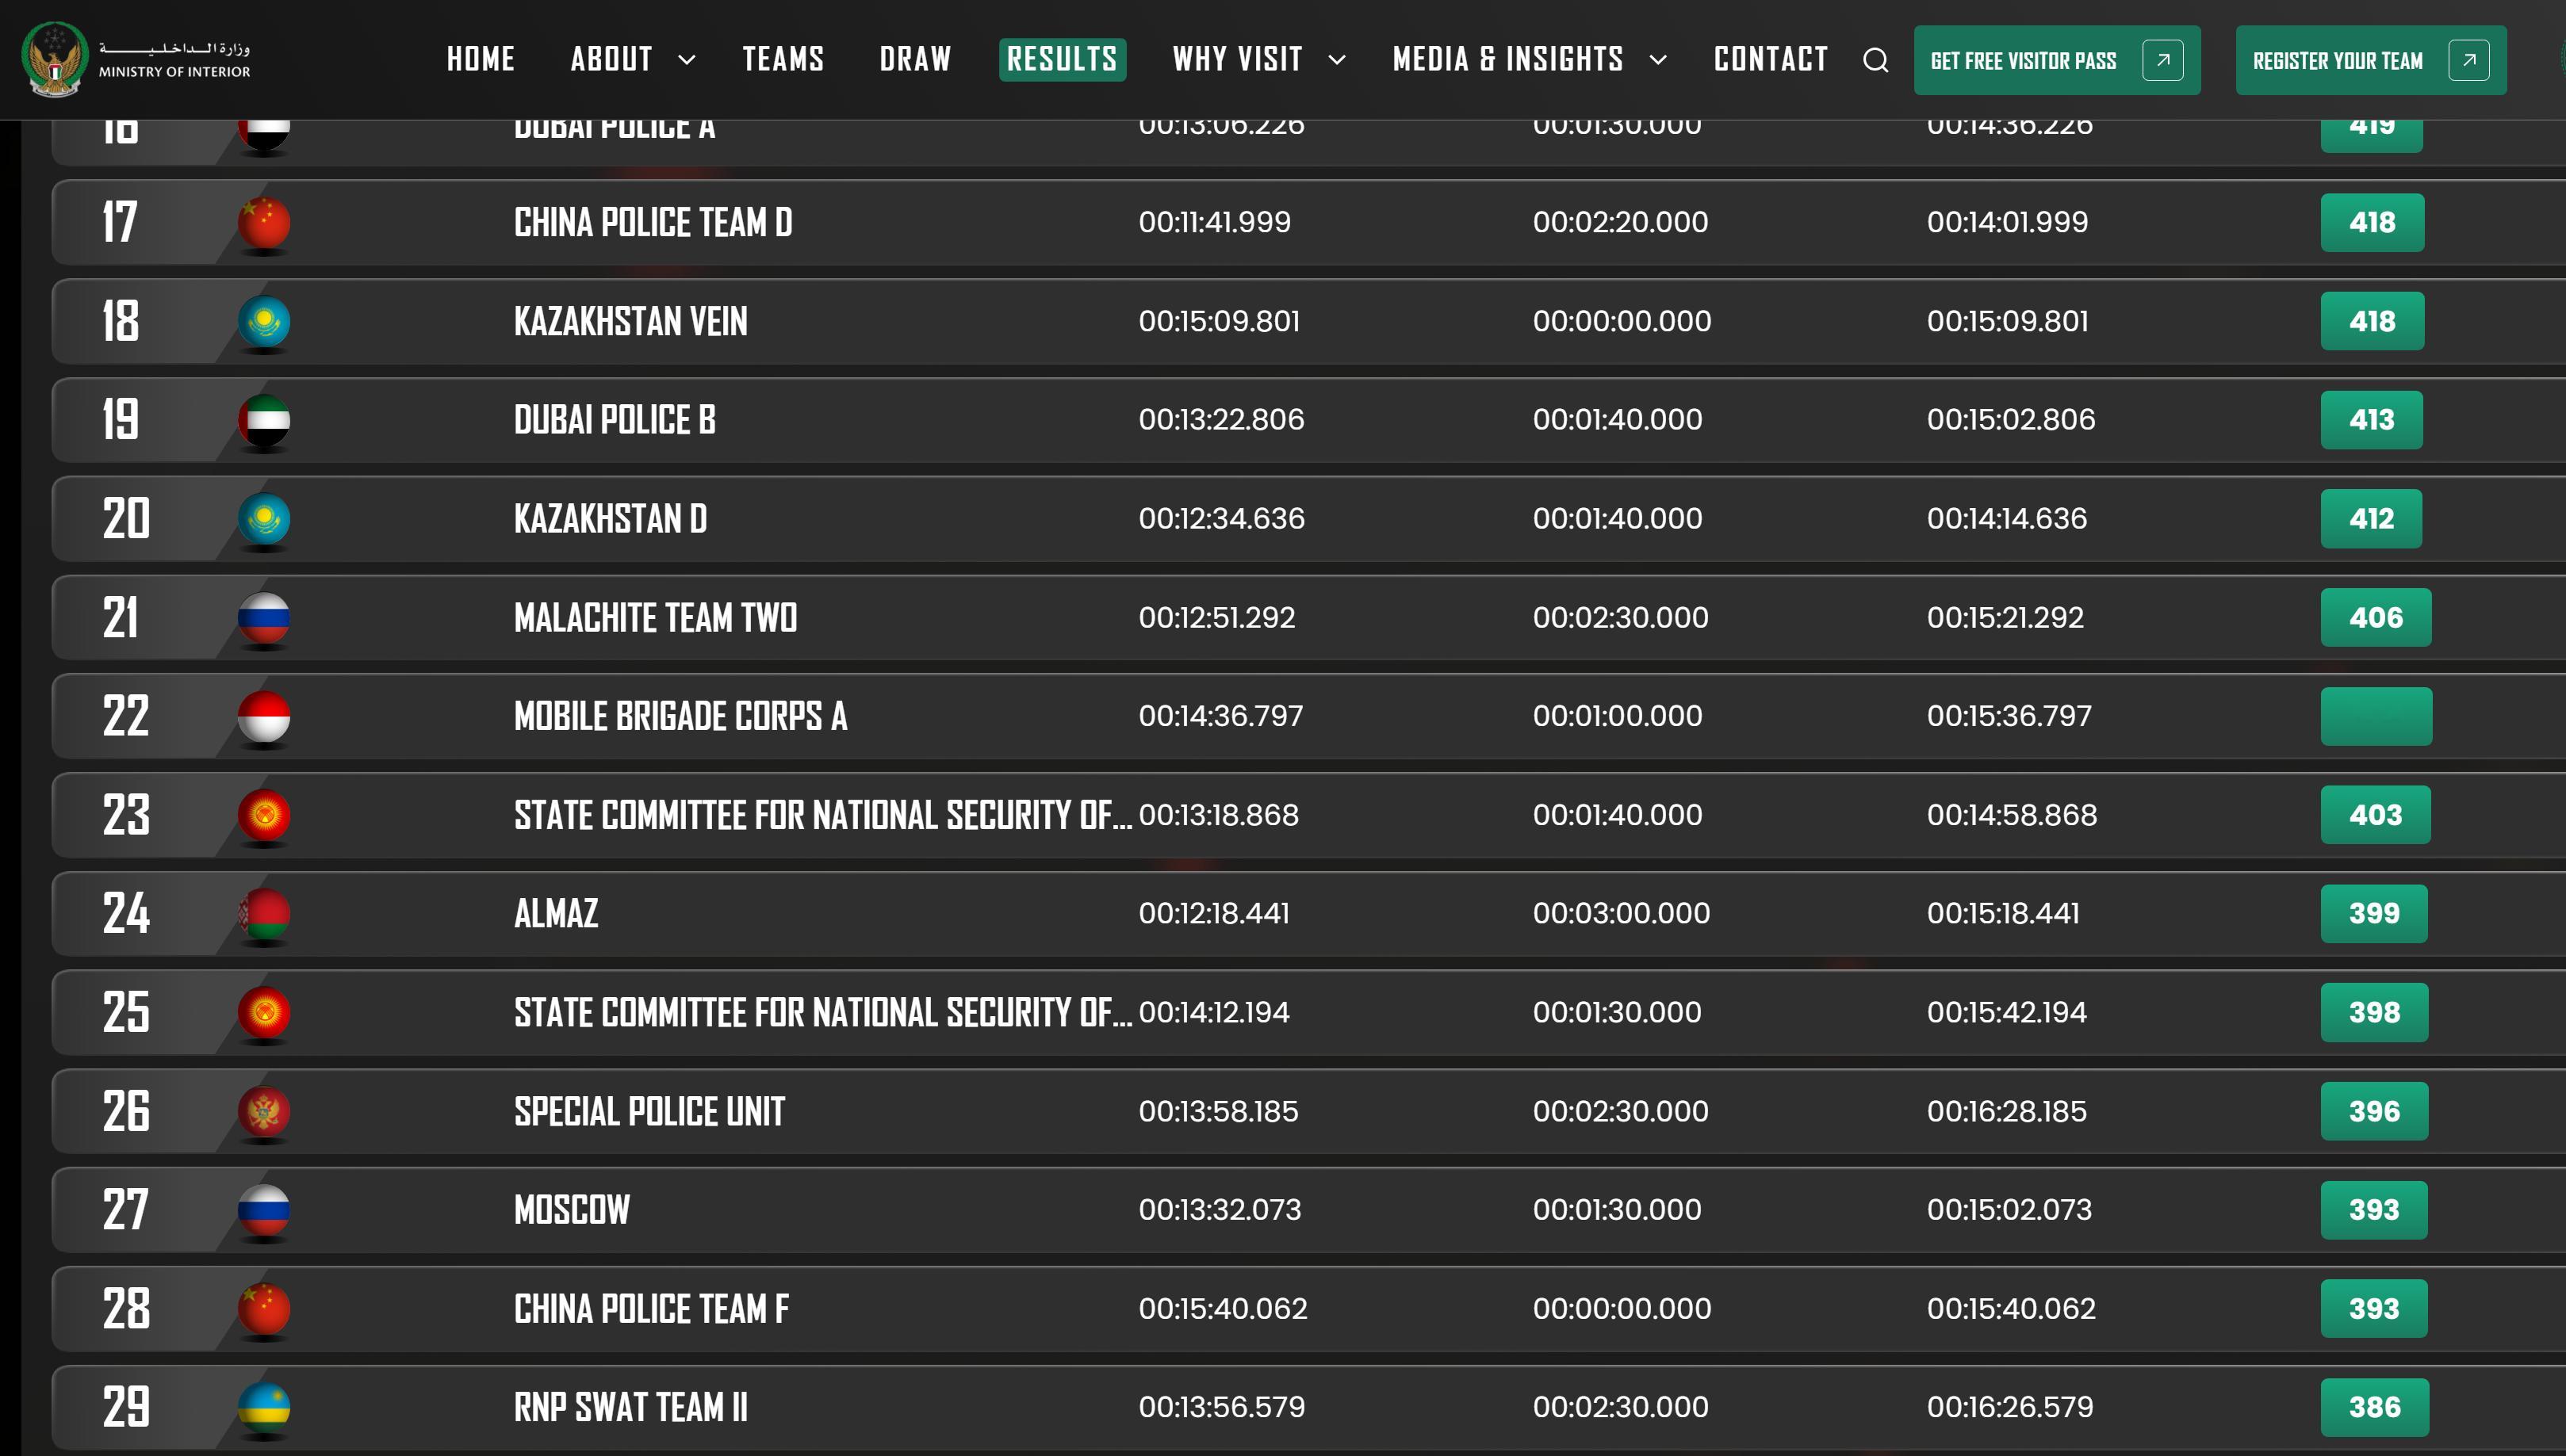Click Get Free Visitor Pass button
The image size is (2566, 1456).
point(2056,60)
